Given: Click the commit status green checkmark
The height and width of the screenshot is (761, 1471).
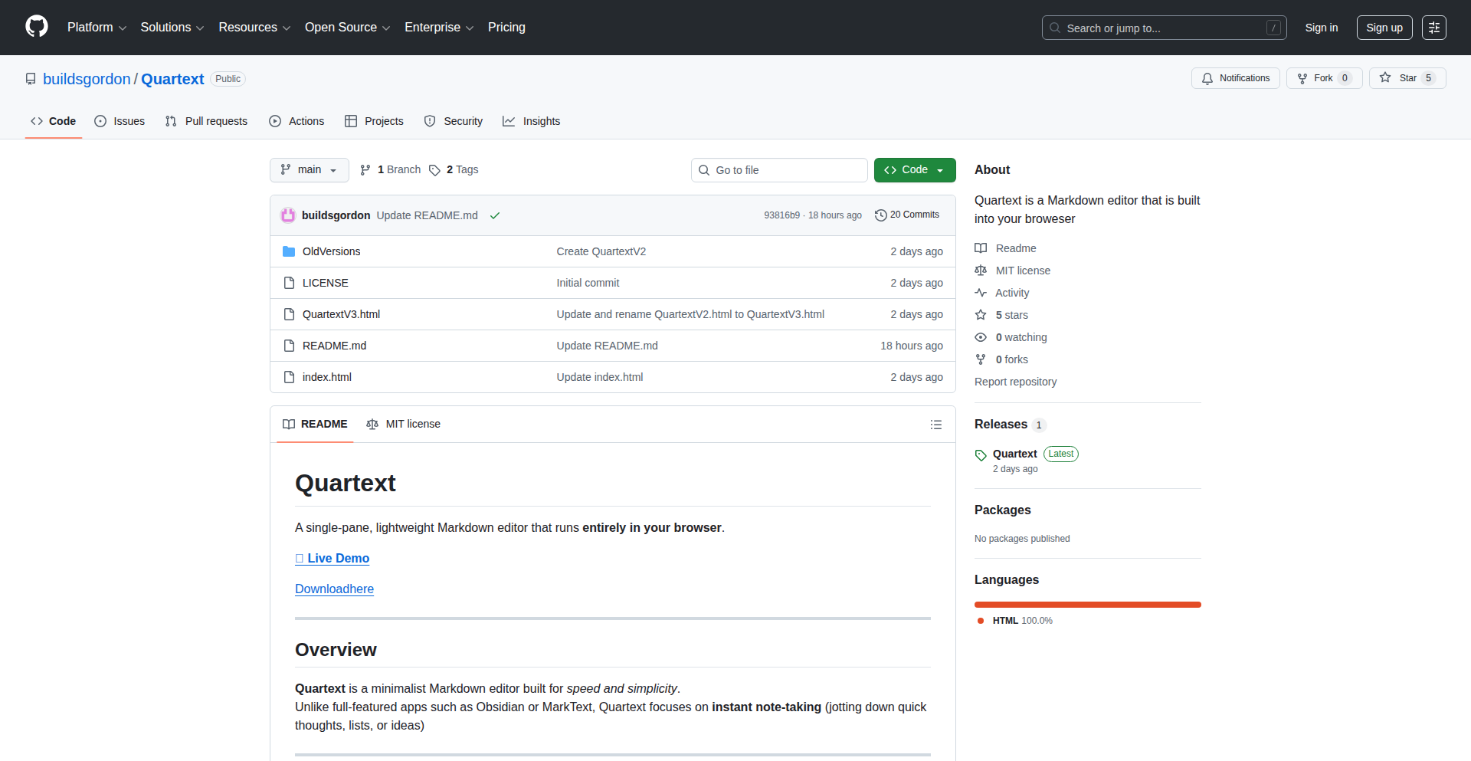Looking at the screenshot, I should pyautogui.click(x=495, y=215).
